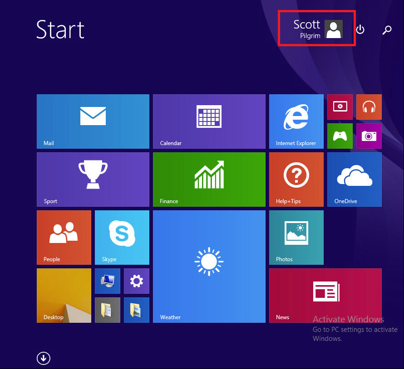
Task: Open PC settings gear tile
Action: point(136,281)
